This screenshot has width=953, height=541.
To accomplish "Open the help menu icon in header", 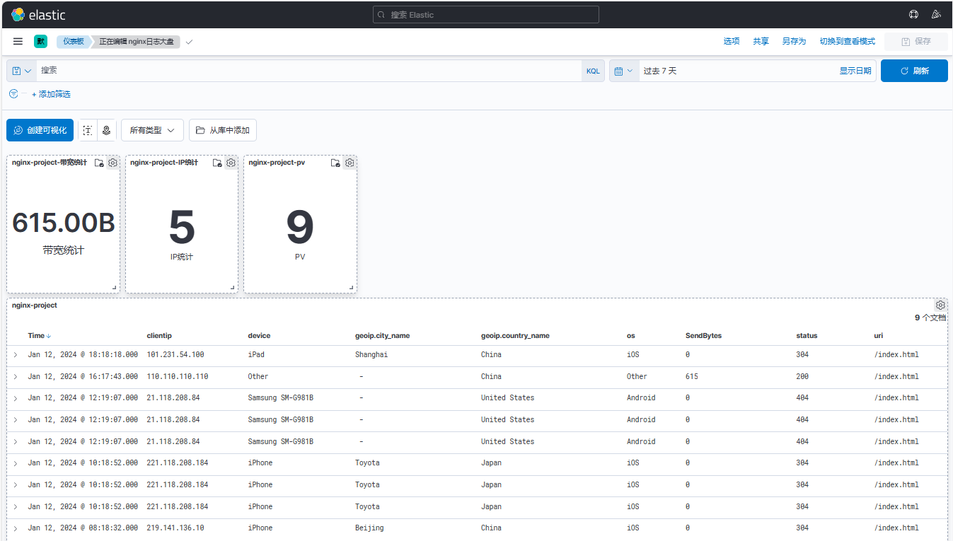I will (913, 14).
